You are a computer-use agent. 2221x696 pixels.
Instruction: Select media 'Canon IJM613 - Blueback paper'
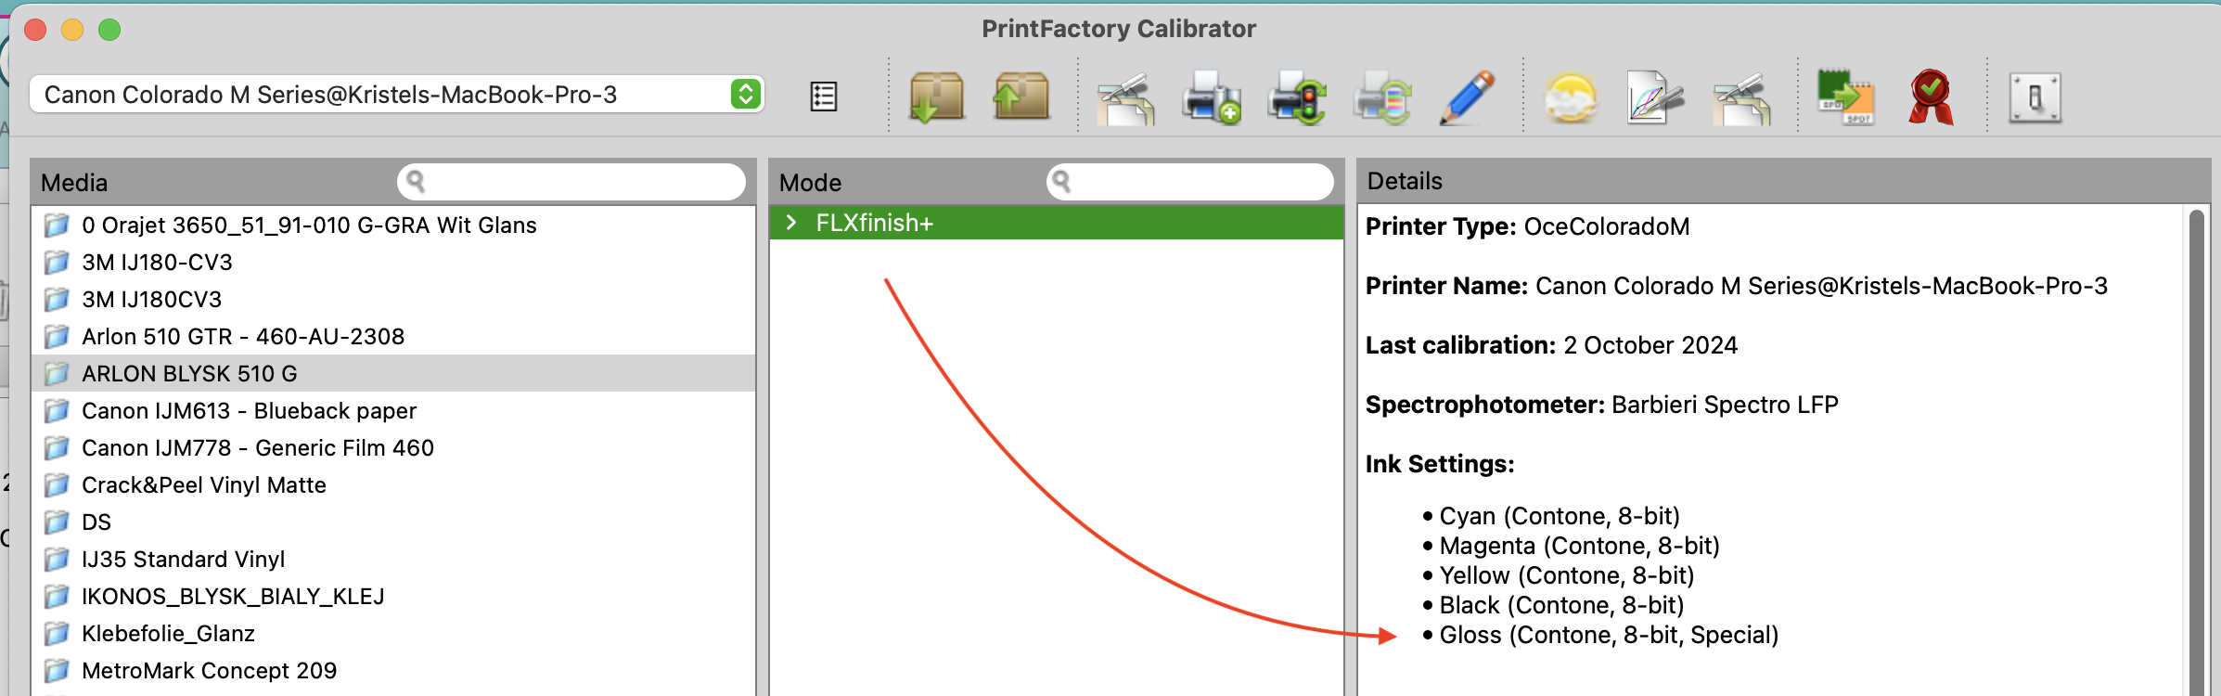[393, 410]
